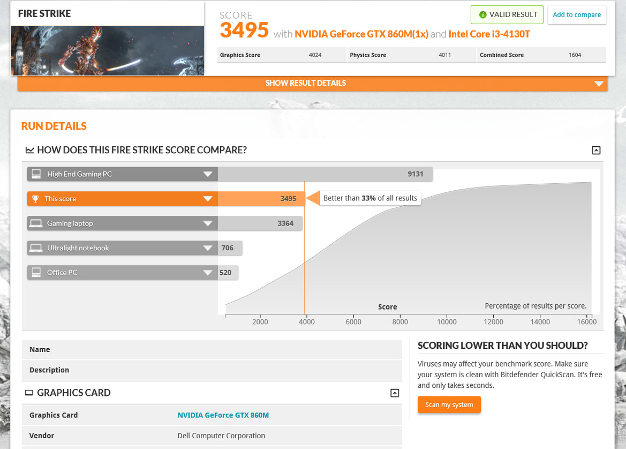Image resolution: width=626 pixels, height=449 pixels.
Task: Click the Description row field
Action: (x=212, y=370)
